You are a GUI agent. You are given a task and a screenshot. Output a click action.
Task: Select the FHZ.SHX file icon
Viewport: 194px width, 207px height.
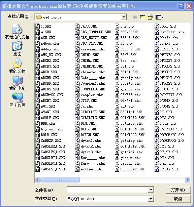pyautogui.click(x=117, y=26)
